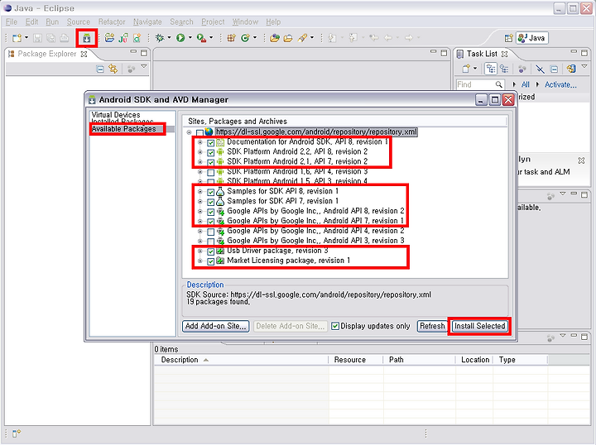The width and height of the screenshot is (596, 445).
Task: Toggle Display updates only checkbox
Action: point(335,326)
